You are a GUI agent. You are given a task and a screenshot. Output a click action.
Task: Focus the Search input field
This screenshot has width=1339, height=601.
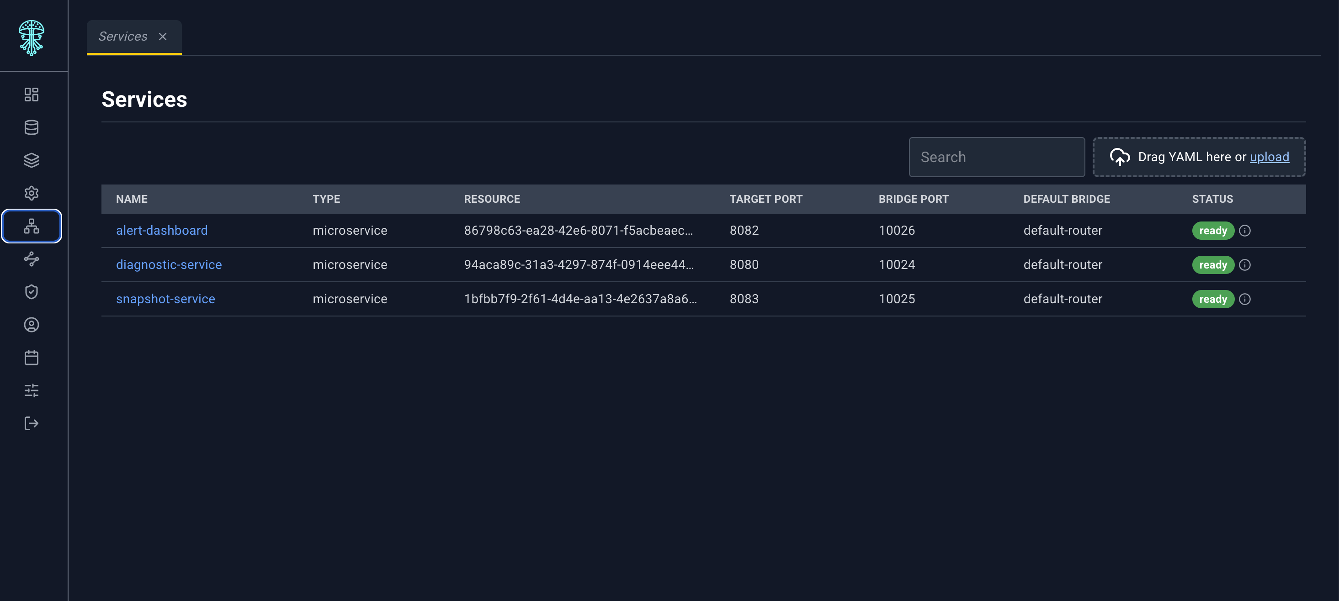tap(996, 157)
